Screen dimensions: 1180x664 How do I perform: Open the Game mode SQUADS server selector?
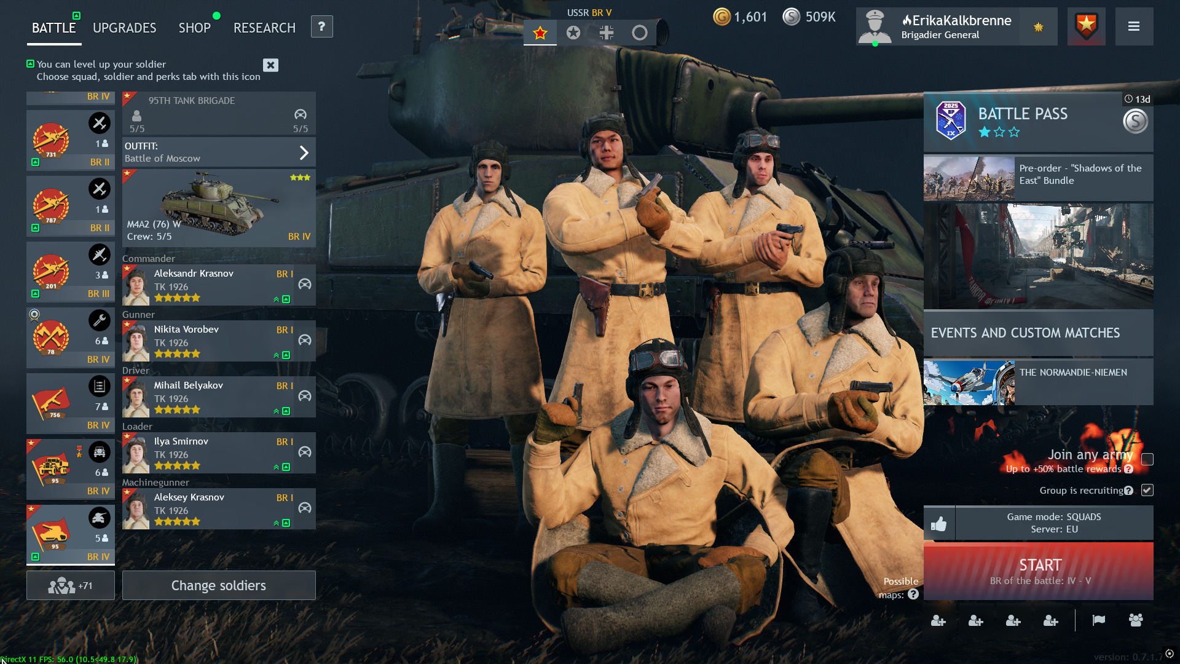click(1053, 523)
